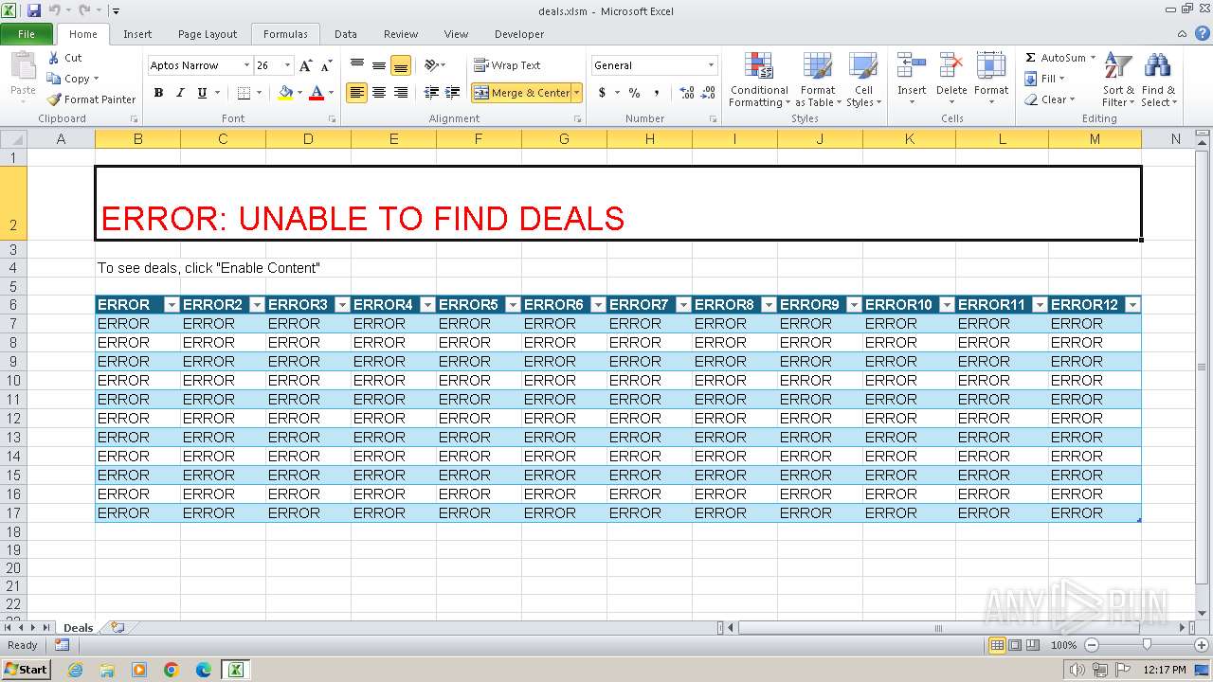This screenshot has width=1213, height=682.
Task: Toggle center text alignment
Action: (379, 93)
